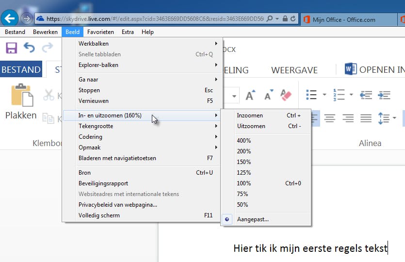Choose Uitzoomen in zoom submenu

pyautogui.click(x=266, y=126)
